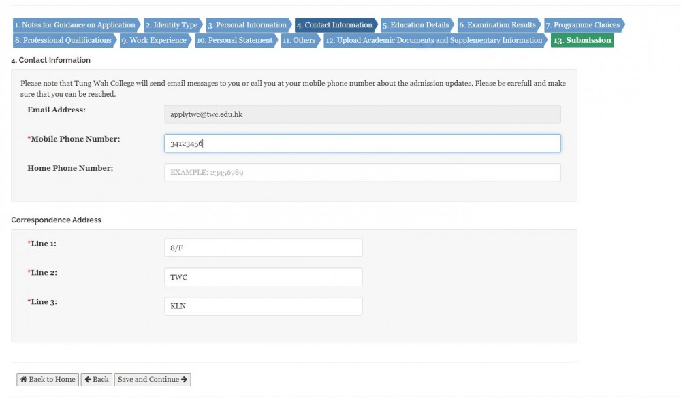Open Professional Qualifications step
This screenshot has width=681, height=398.
(63, 40)
